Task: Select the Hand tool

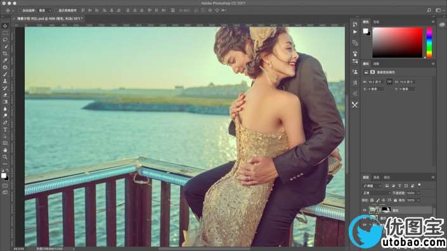Action: (5, 150)
